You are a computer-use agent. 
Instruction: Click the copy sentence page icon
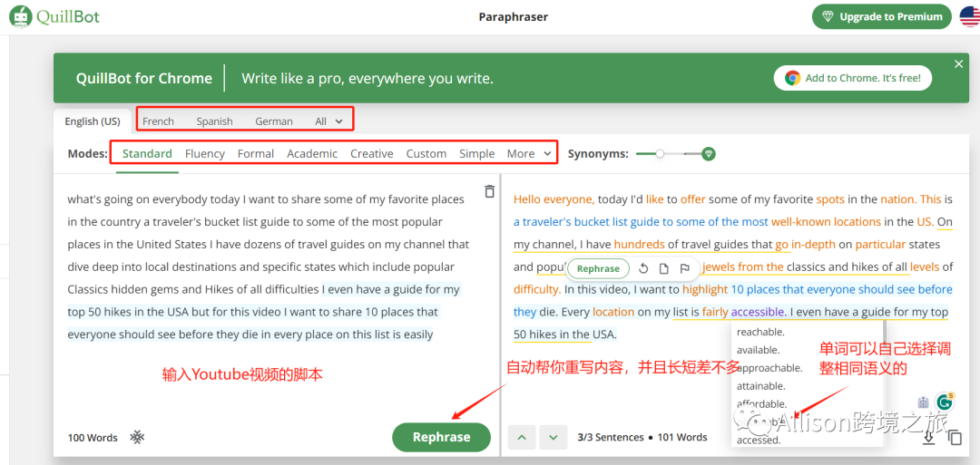pos(663,268)
